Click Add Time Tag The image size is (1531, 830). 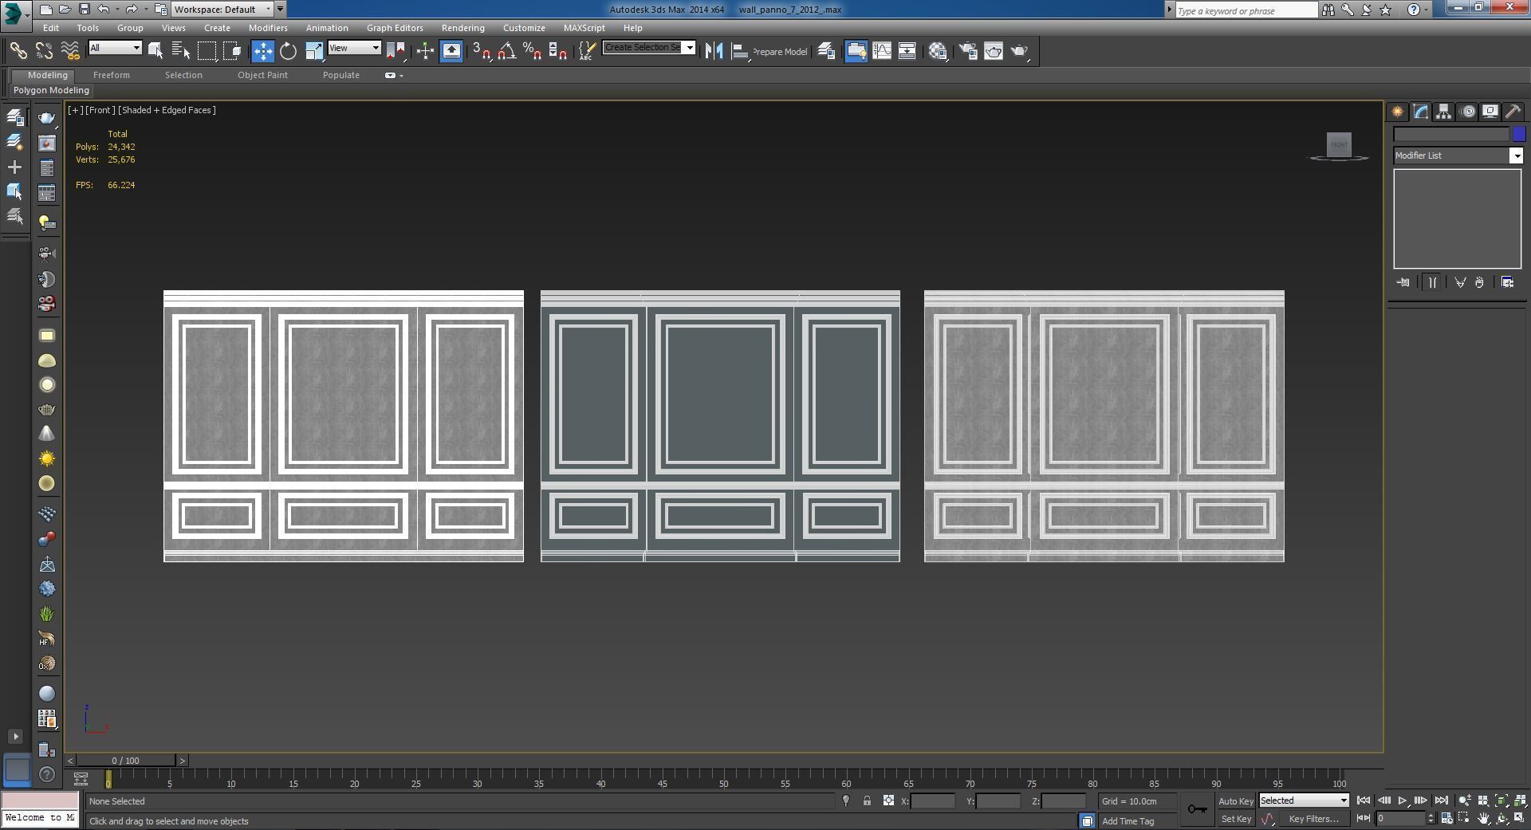1128,821
